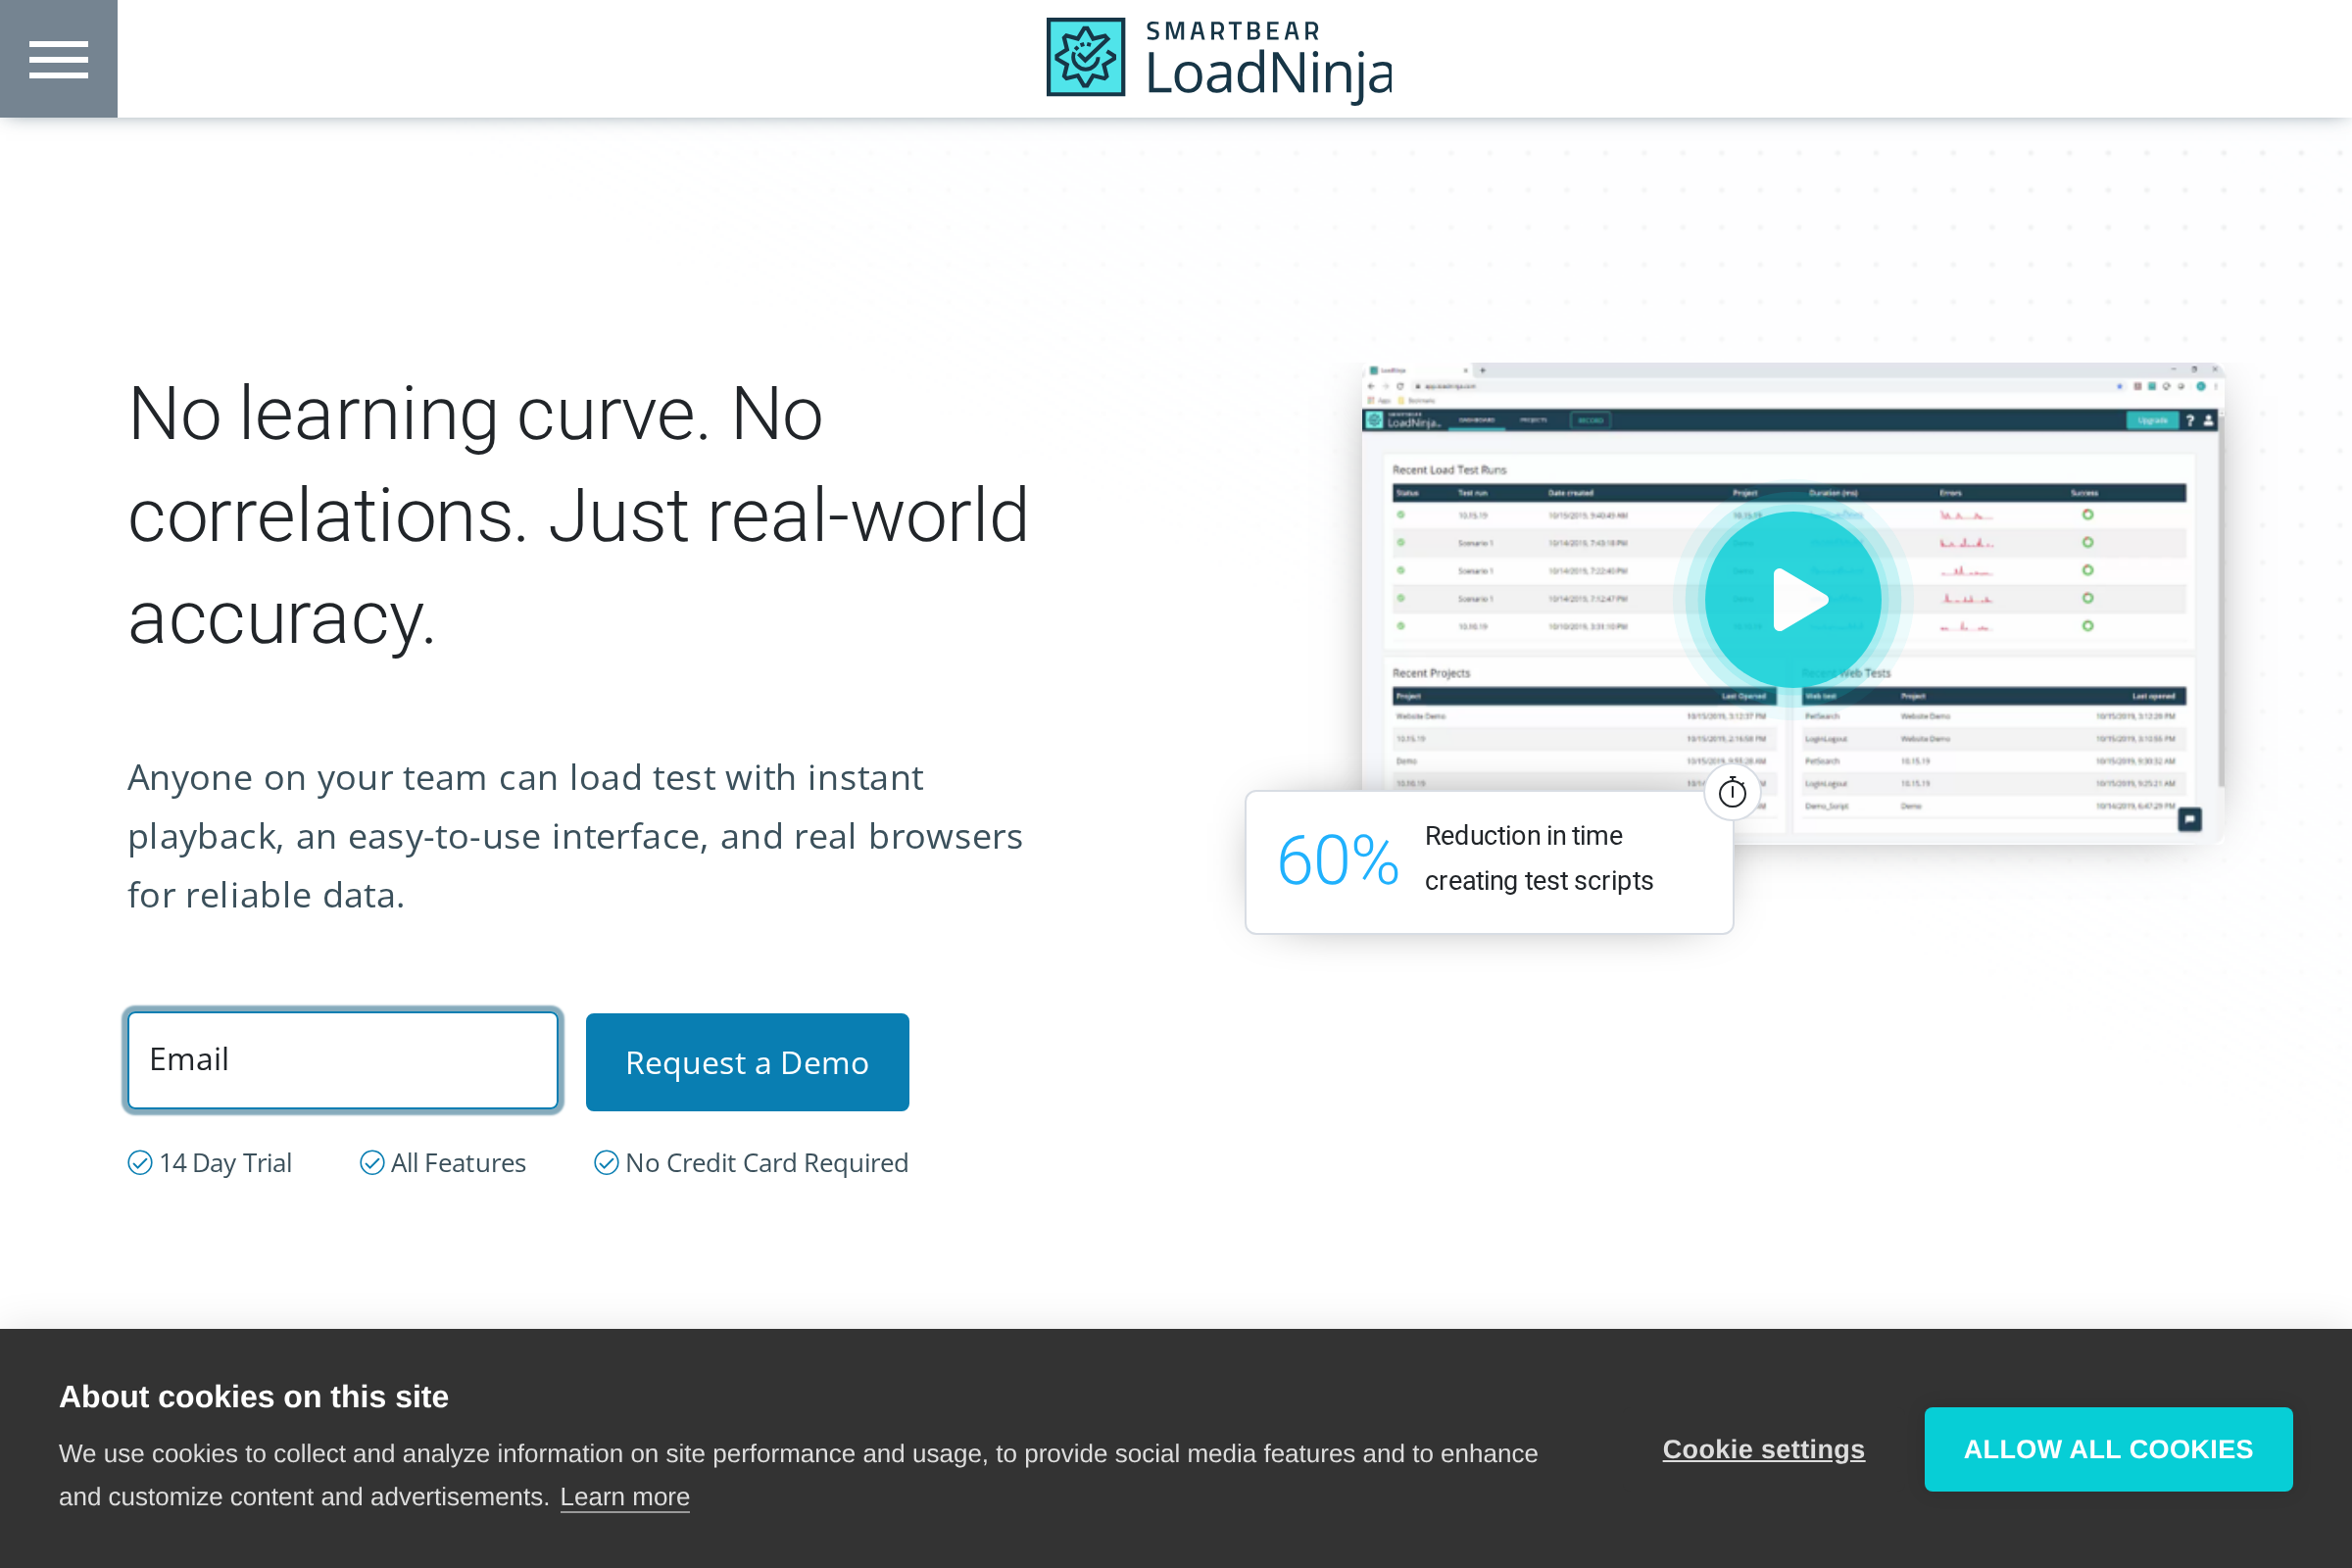Click the green status icon on the 10.15.19 test run

[1401, 515]
